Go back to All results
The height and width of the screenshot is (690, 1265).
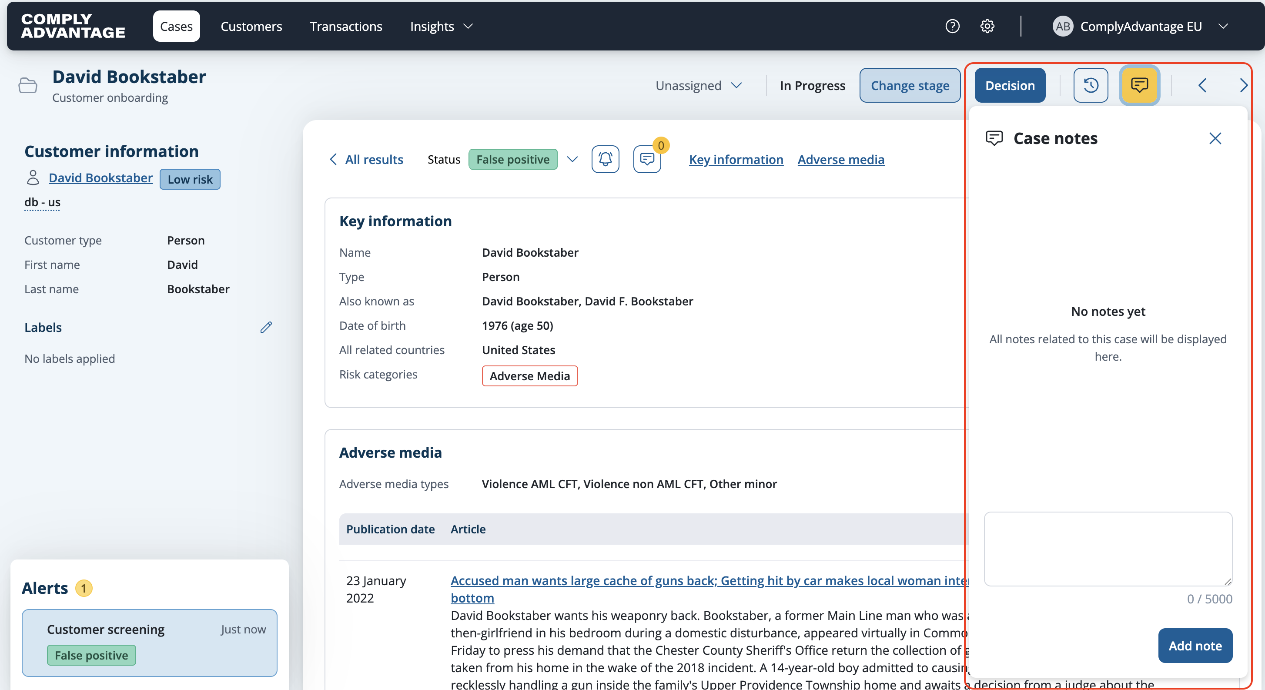coord(366,159)
